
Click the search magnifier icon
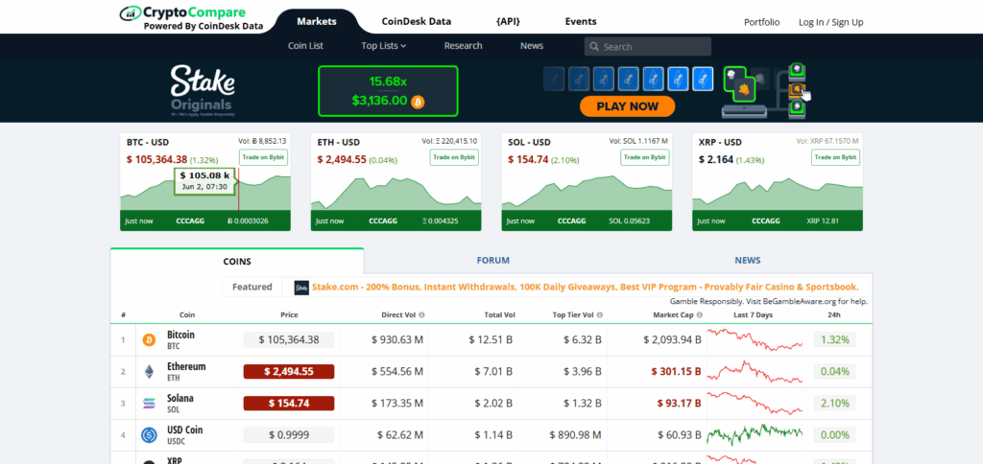point(593,47)
